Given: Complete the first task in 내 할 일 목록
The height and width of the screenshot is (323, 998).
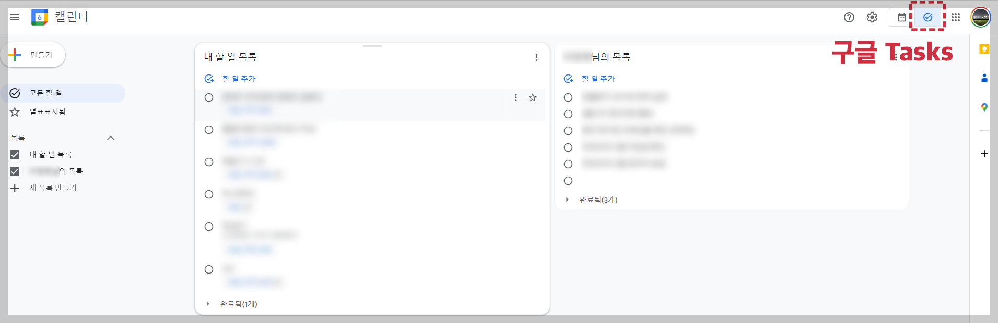Looking at the screenshot, I should click(x=209, y=97).
